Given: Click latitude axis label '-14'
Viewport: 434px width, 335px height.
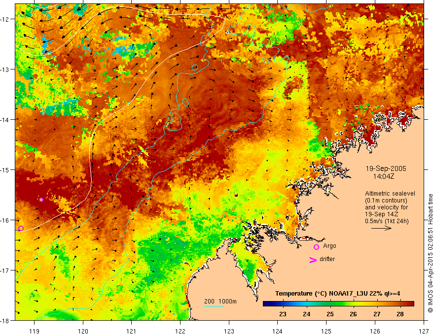Looking at the screenshot, I should (x=5, y=120).
